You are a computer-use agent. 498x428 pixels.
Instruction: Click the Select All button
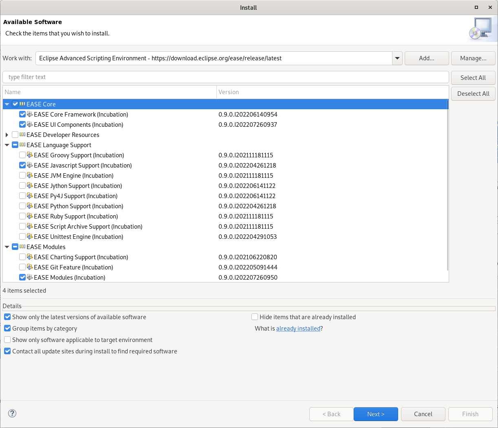pos(473,77)
